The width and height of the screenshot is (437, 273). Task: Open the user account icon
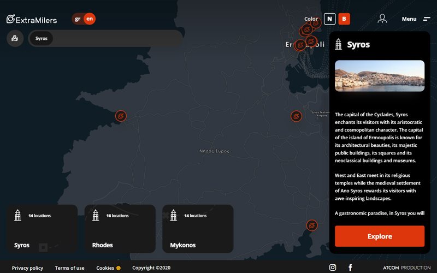(382, 19)
